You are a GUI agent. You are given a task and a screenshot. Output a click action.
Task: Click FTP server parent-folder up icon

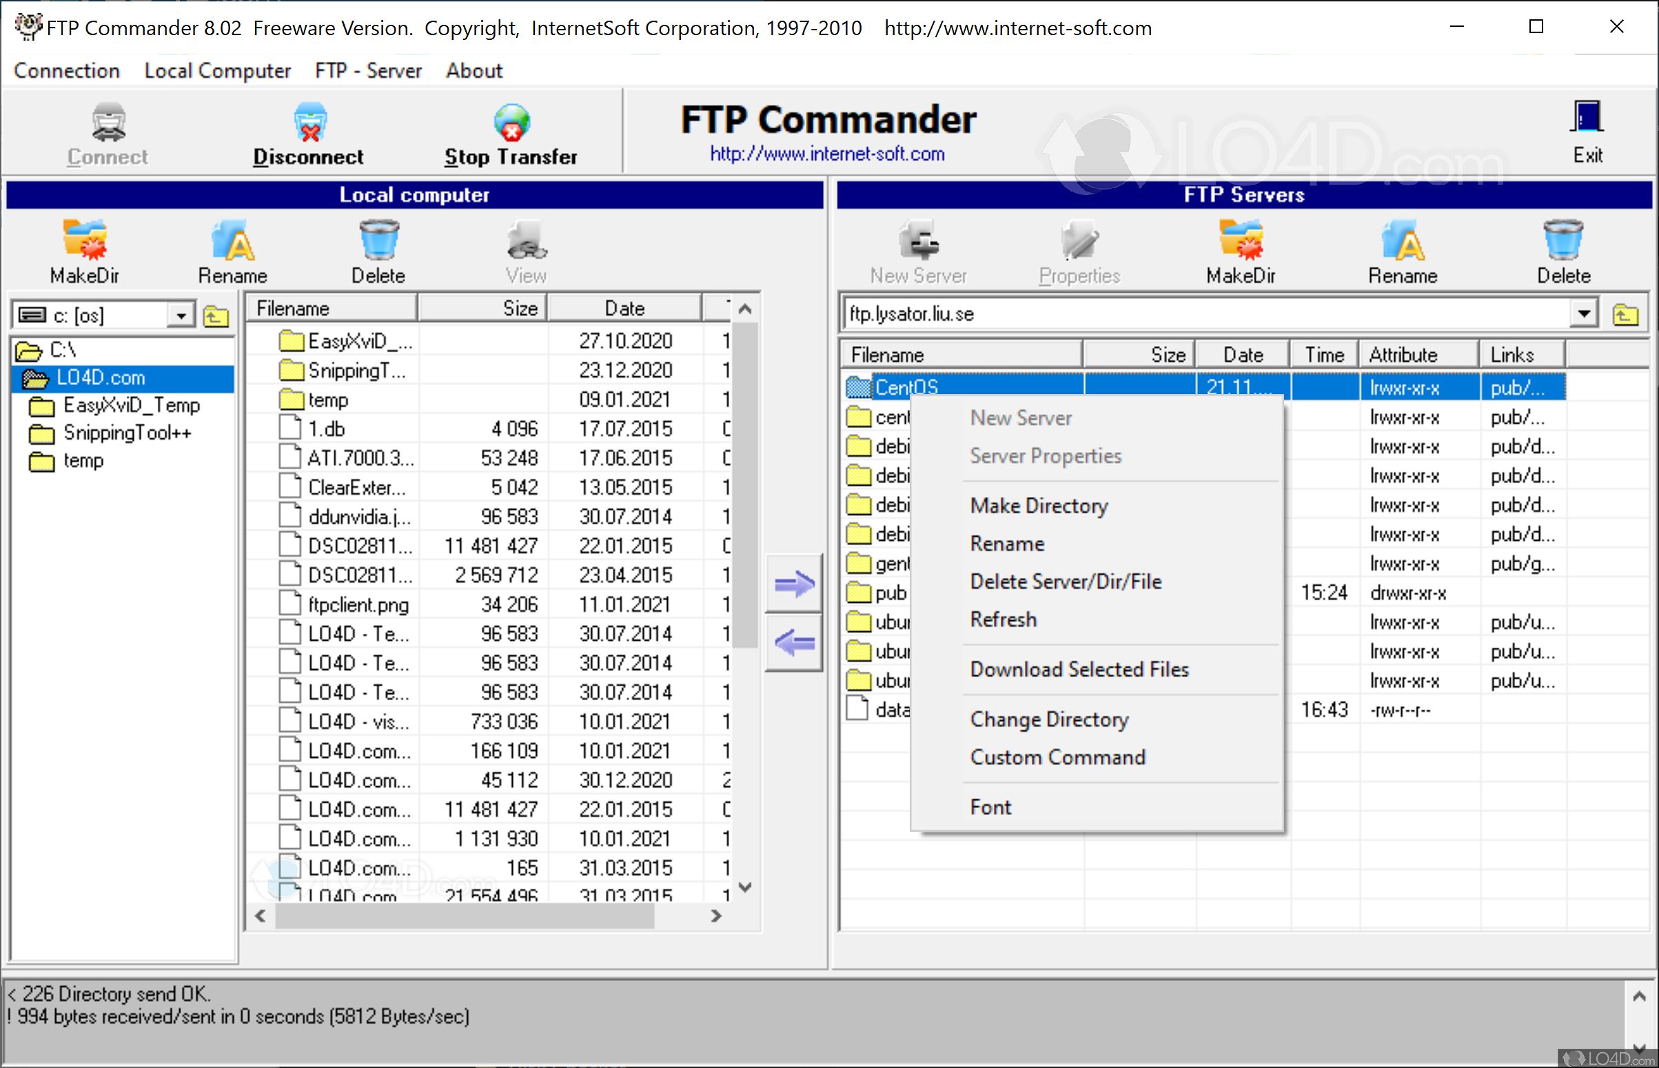tap(1625, 315)
